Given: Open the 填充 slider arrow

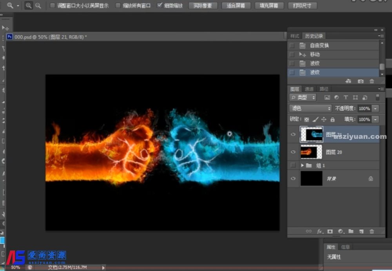Looking at the screenshot, I should [376, 120].
